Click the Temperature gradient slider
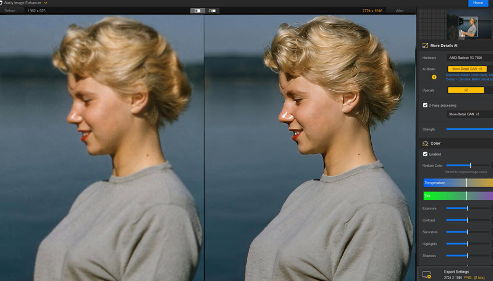This screenshot has width=493, height=281. click(457, 182)
